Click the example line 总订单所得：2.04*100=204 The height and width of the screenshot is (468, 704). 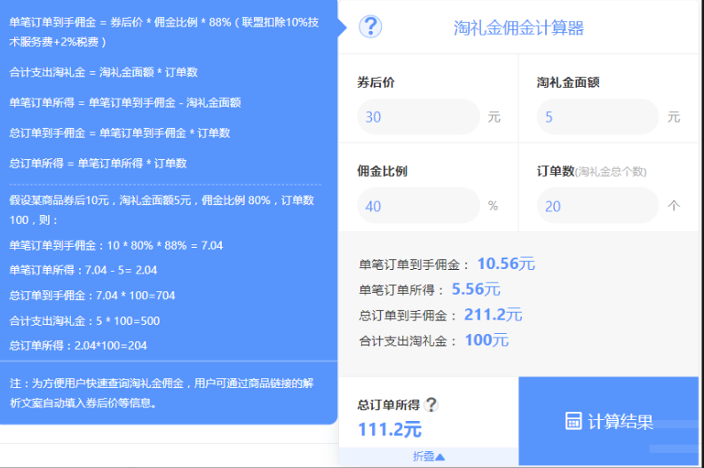pyautogui.click(x=78, y=345)
